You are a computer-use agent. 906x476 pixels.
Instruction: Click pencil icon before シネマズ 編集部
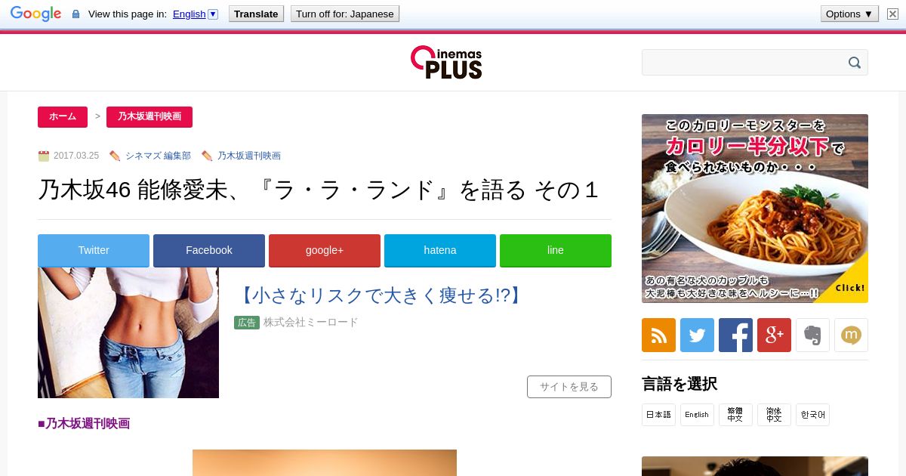coord(115,156)
